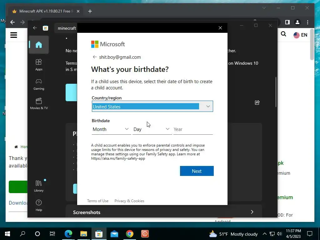The height and width of the screenshot is (240, 320).
Task: Open network icon in system tray
Action: pos(272,234)
